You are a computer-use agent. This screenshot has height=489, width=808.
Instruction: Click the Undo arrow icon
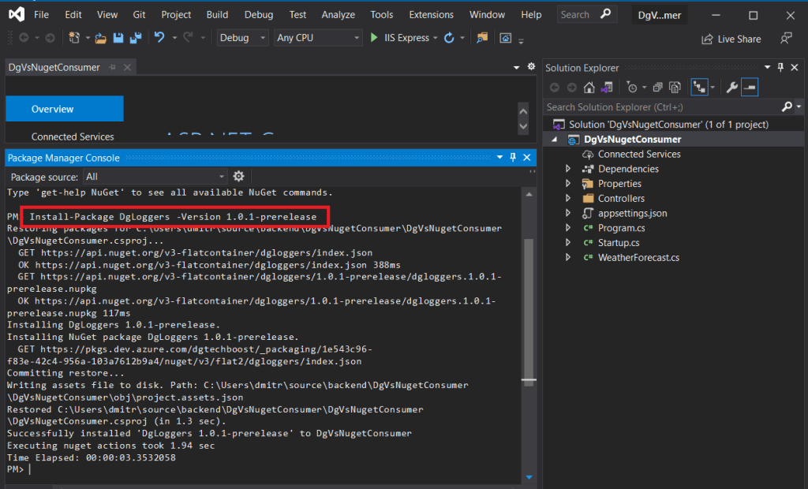click(159, 38)
